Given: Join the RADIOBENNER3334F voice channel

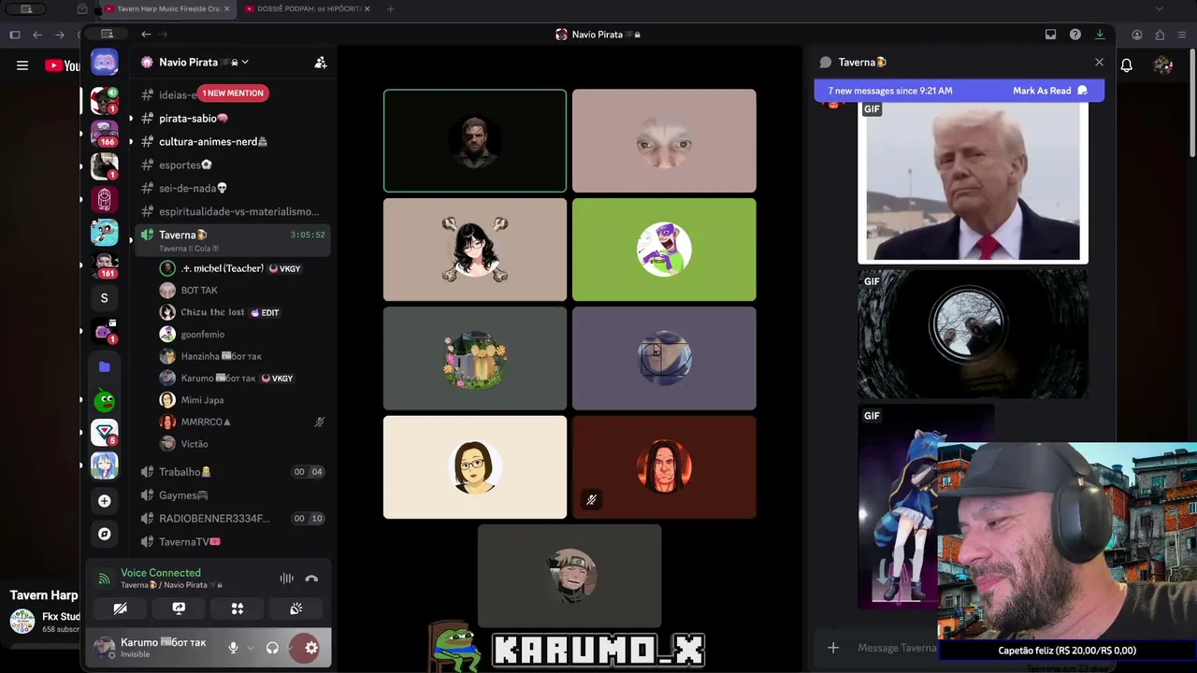Looking at the screenshot, I should coord(234,519).
